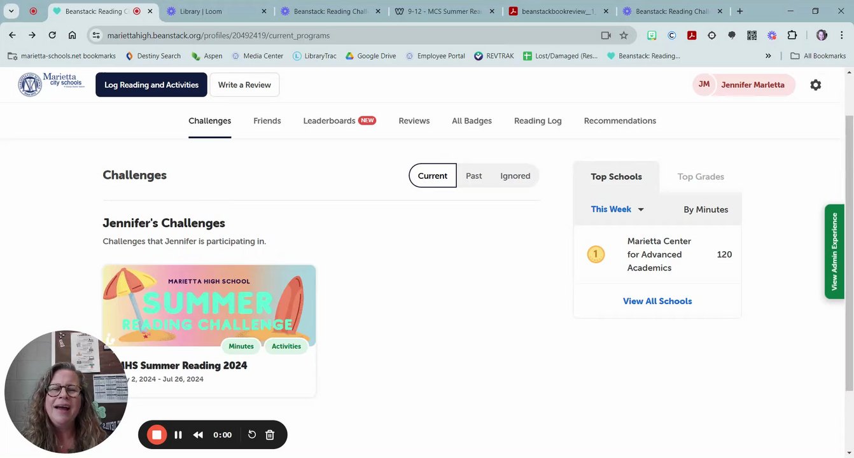Image resolution: width=854 pixels, height=458 pixels.
Task: Show the Top Schools leaderboard
Action: click(616, 177)
